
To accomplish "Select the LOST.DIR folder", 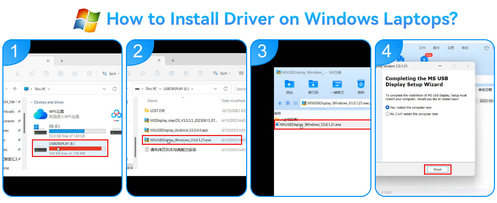I will pyautogui.click(x=157, y=110).
